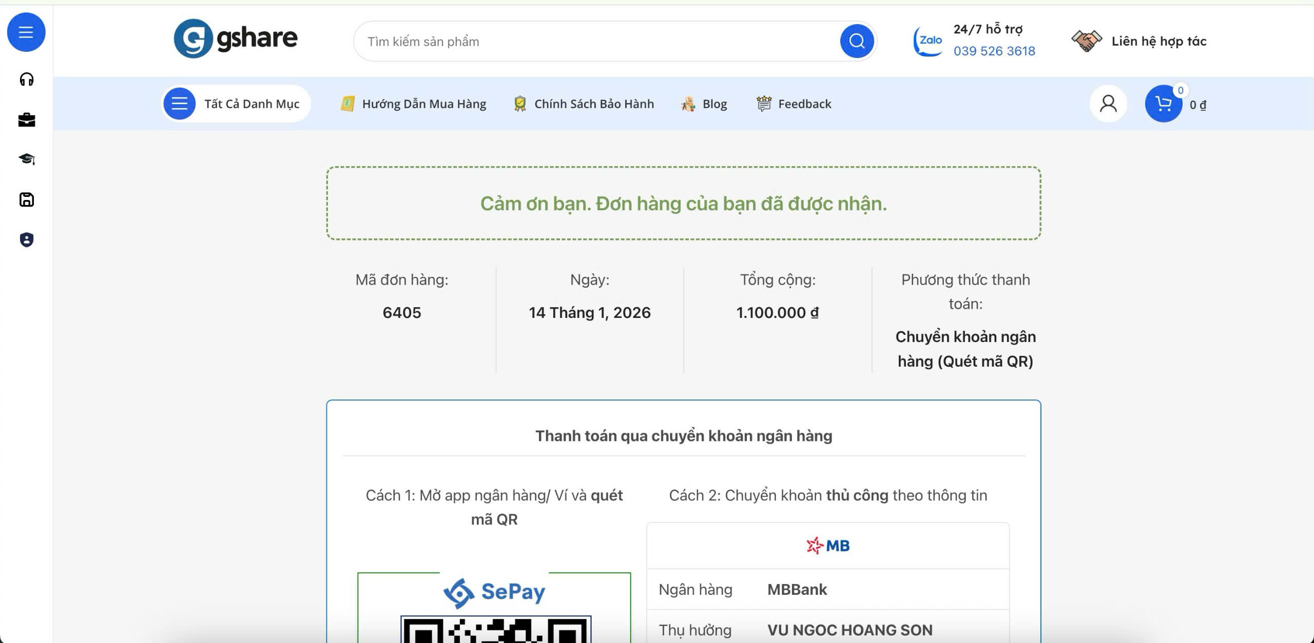Select the briefcase sidebar icon

pyautogui.click(x=27, y=120)
